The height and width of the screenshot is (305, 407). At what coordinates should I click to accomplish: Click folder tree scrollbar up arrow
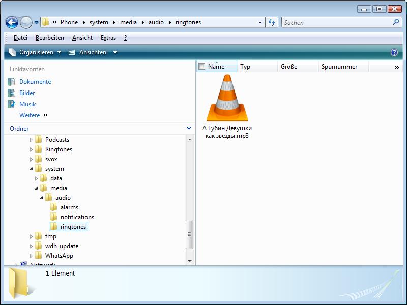tap(190, 139)
